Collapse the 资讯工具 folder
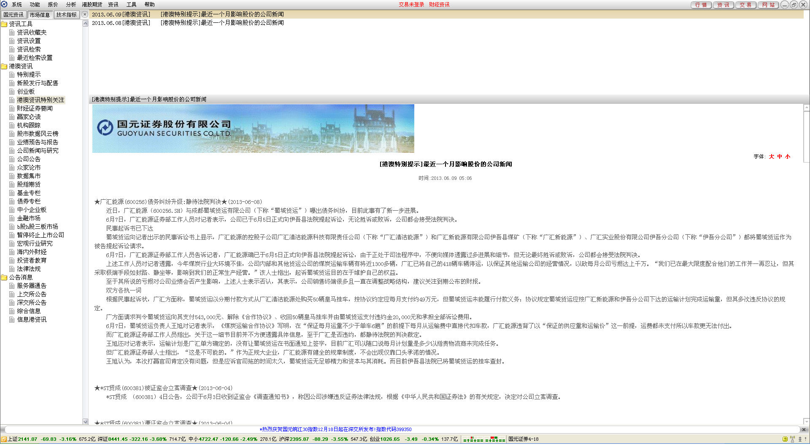Screen dimensions: 810x445 (4, 24)
